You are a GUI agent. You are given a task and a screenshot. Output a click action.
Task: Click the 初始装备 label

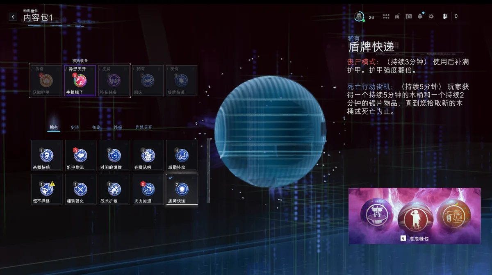point(80,61)
